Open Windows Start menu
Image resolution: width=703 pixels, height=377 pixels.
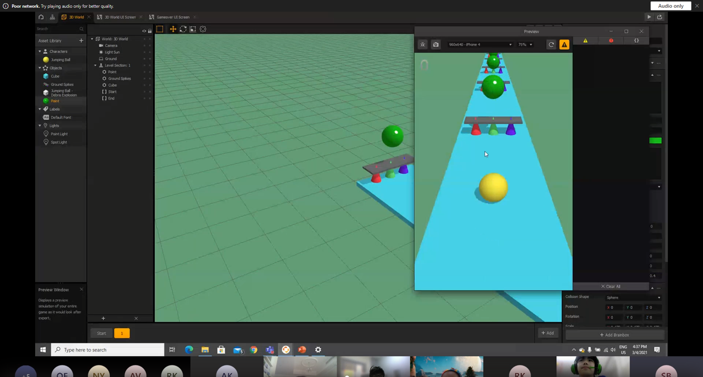coord(43,350)
